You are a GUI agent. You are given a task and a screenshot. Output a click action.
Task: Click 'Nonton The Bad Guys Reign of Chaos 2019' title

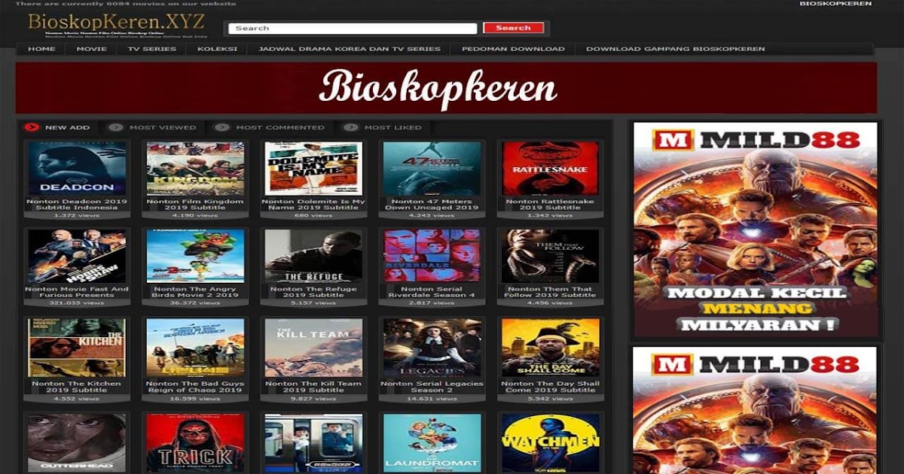[x=195, y=387]
